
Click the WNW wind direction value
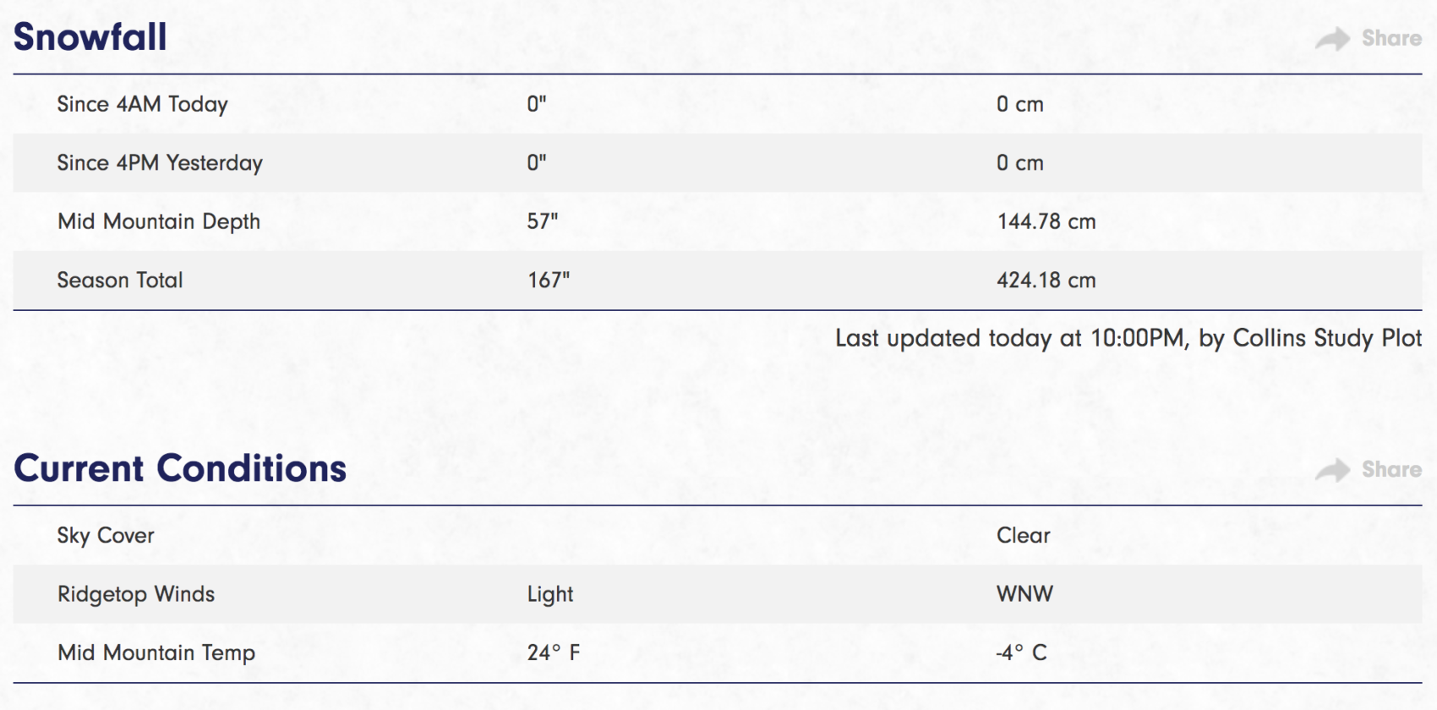click(x=1024, y=593)
